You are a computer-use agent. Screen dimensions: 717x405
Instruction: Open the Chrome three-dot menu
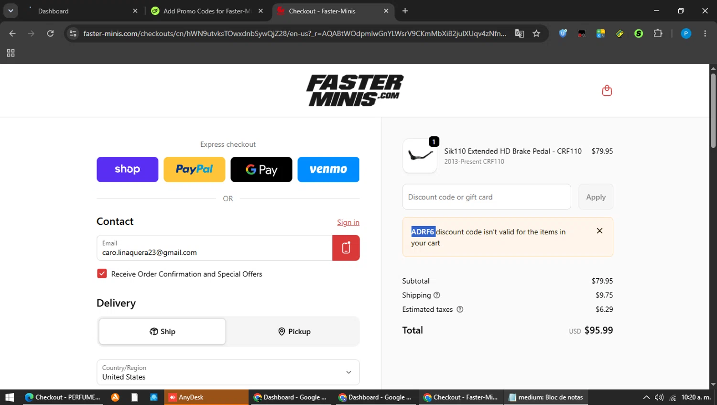705,33
